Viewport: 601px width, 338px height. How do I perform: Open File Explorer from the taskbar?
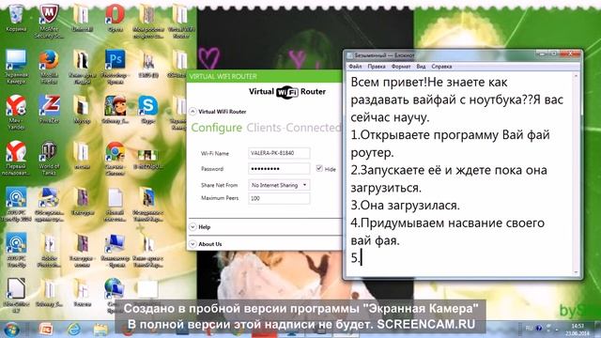[100, 330]
